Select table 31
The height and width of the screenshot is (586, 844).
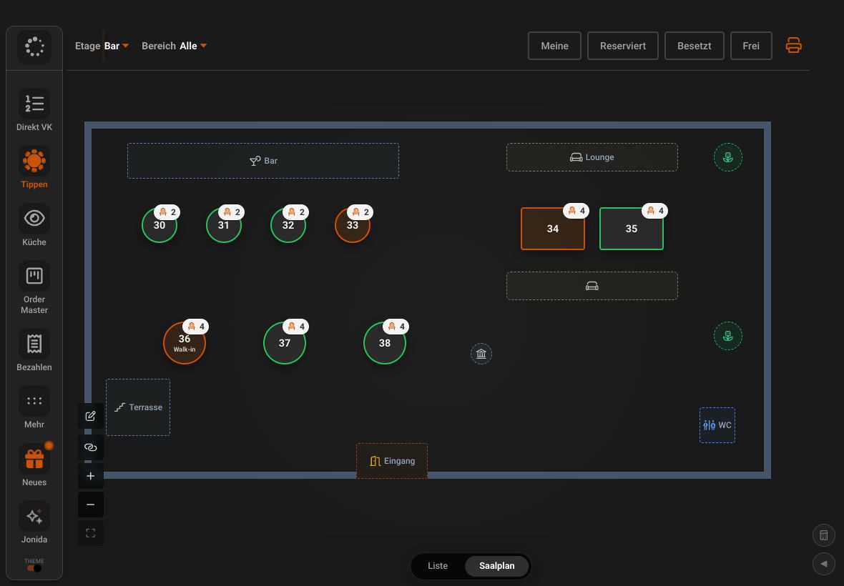(224, 225)
